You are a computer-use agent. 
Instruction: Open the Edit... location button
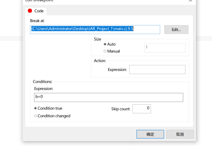point(176,29)
